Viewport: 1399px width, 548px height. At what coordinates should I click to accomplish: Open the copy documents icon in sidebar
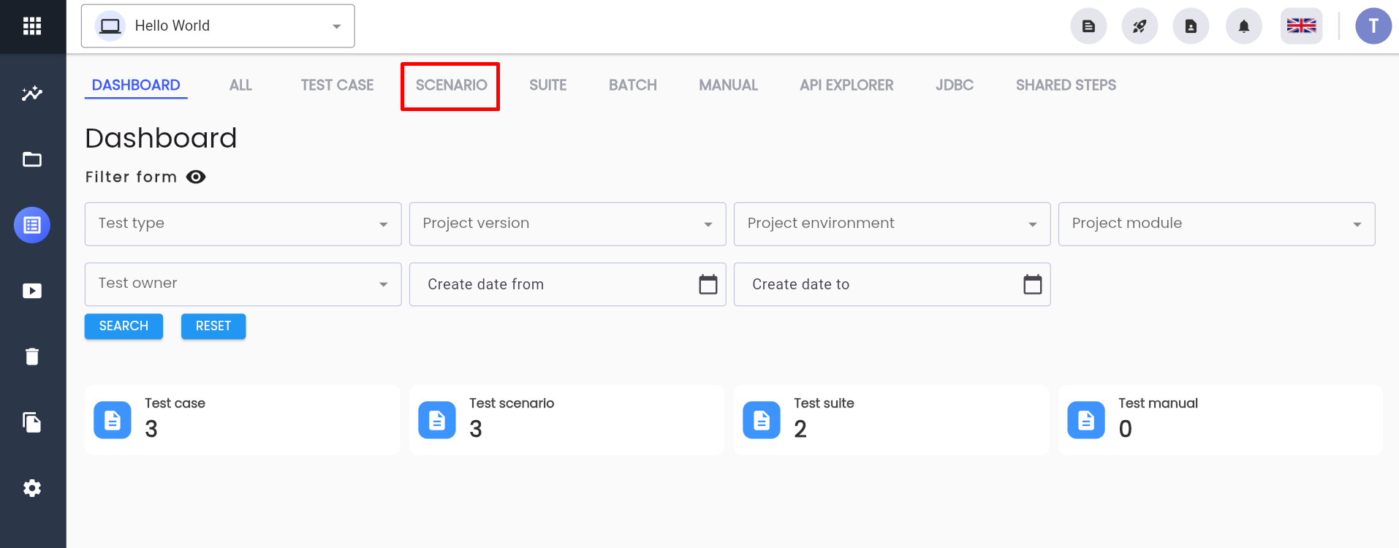click(x=32, y=422)
